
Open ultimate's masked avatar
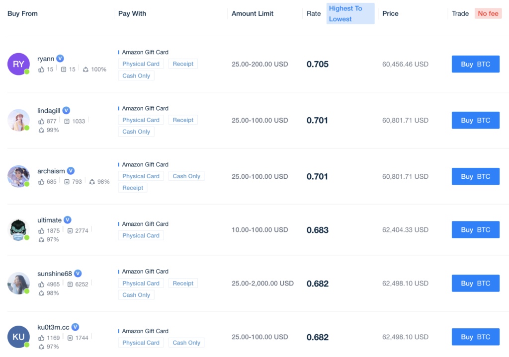click(x=18, y=229)
